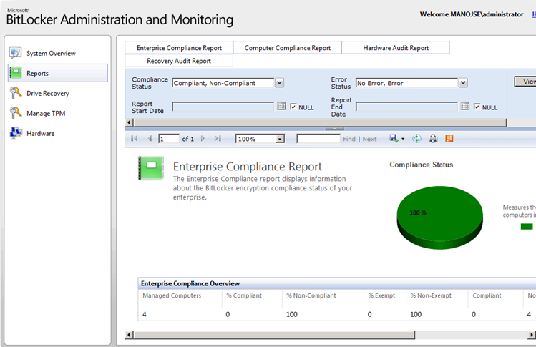Click the export save disk icon
536x347 pixels.
(394, 139)
